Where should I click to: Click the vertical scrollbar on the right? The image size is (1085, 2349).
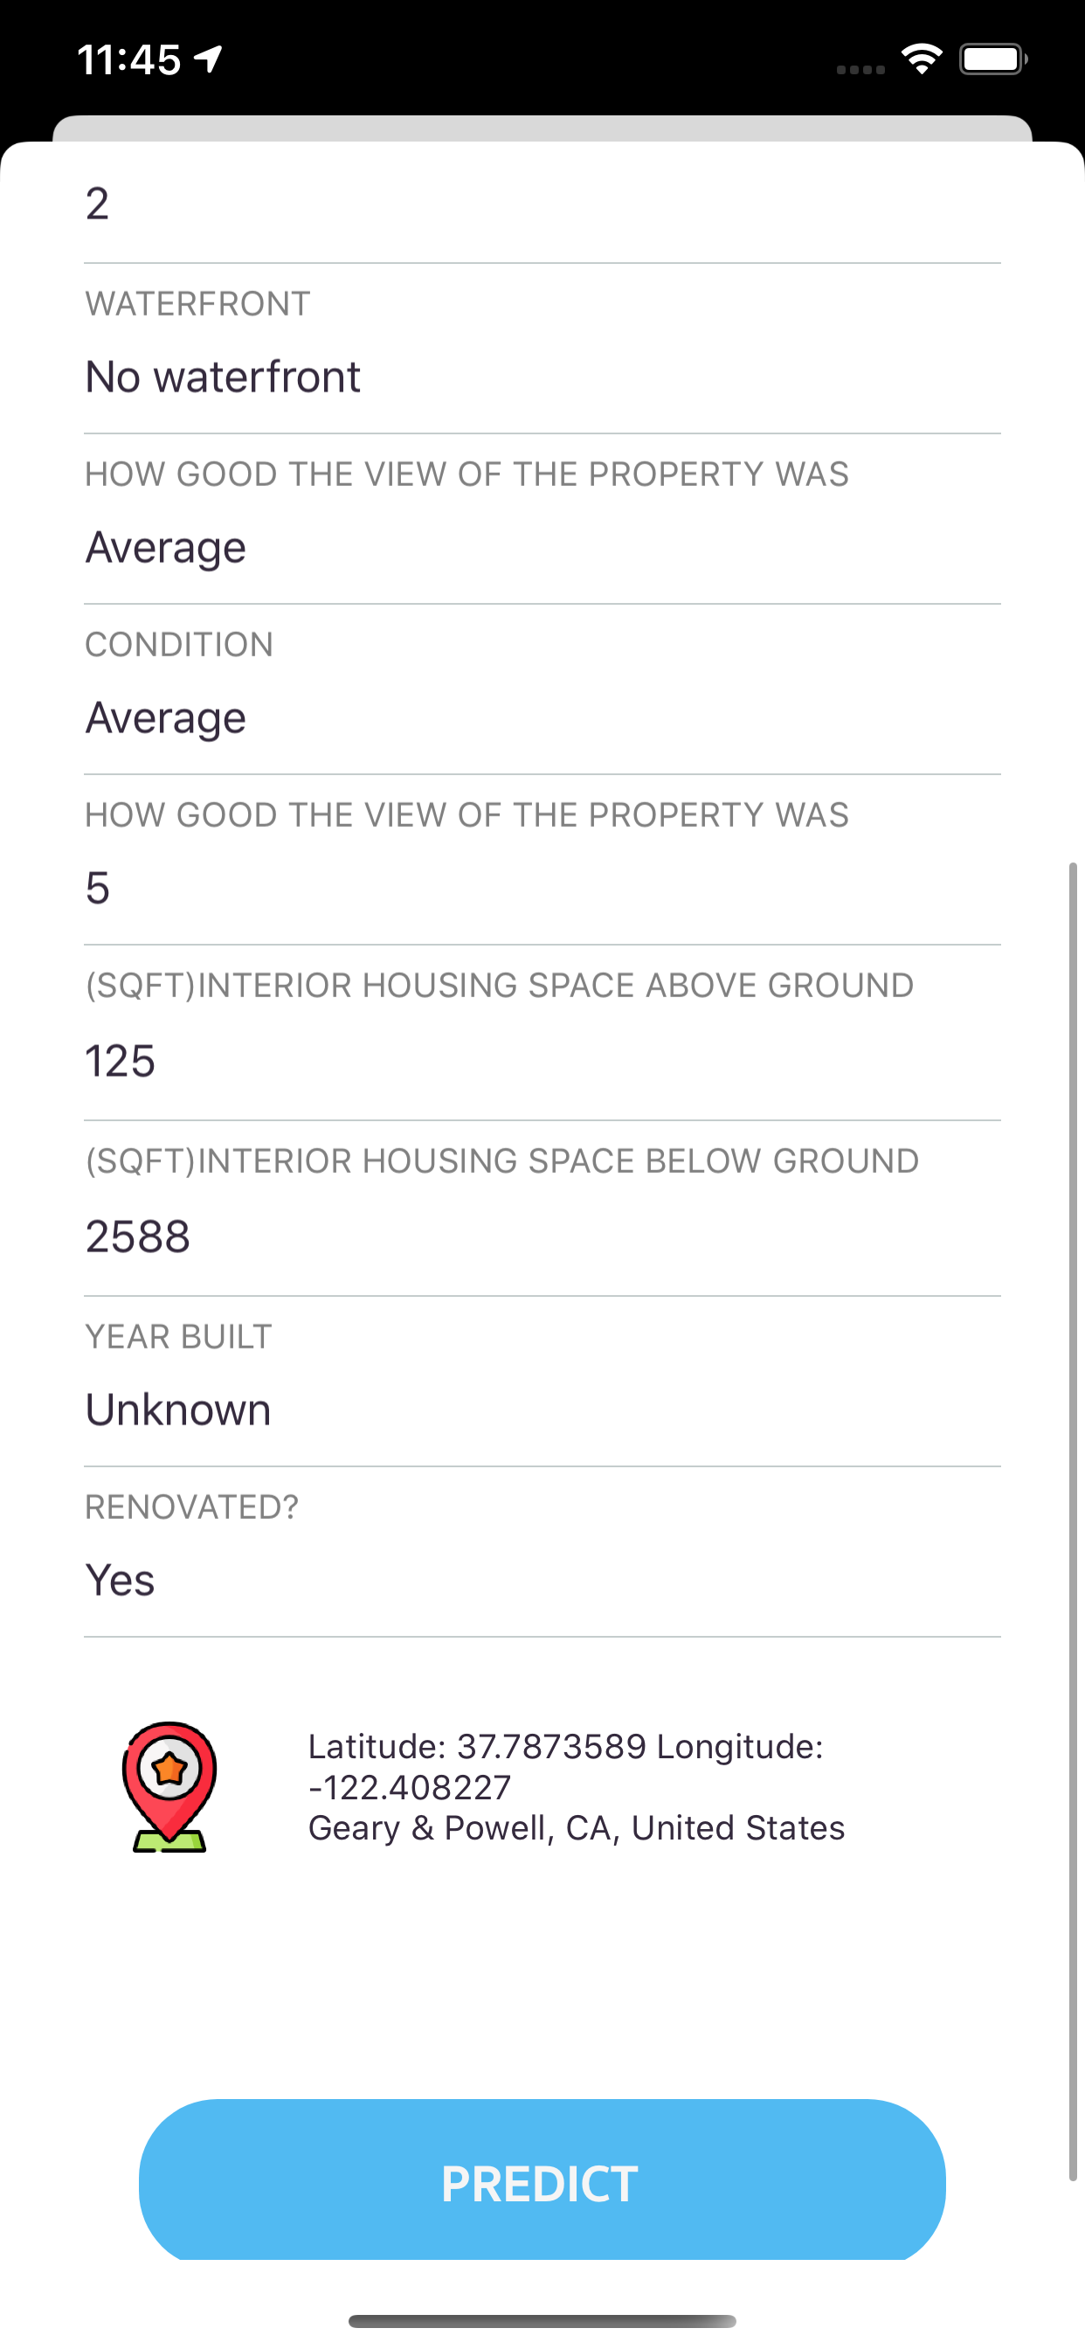[x=1073, y=1521]
